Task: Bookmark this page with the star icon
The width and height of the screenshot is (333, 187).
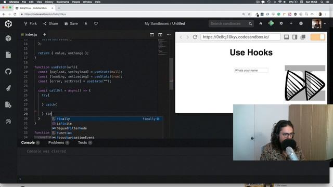Action: point(249,14)
